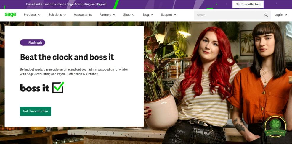Click the boss it checkmark graphic
Image resolution: width=292 pixels, height=144 pixels.
pos(58,87)
